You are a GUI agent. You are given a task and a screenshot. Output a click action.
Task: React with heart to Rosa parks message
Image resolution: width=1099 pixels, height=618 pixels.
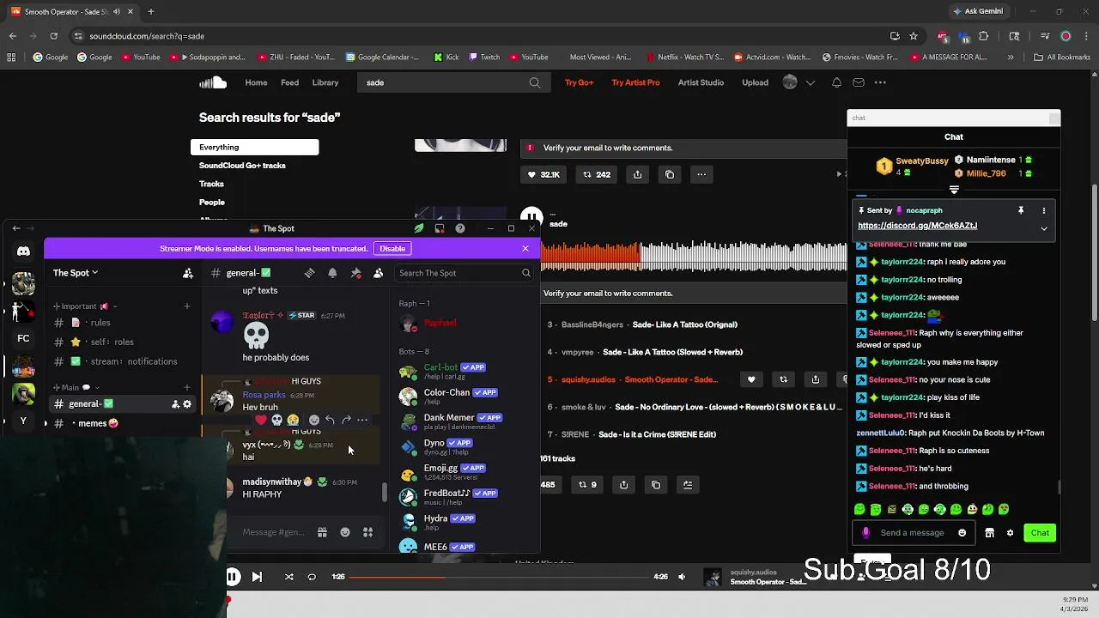261,420
